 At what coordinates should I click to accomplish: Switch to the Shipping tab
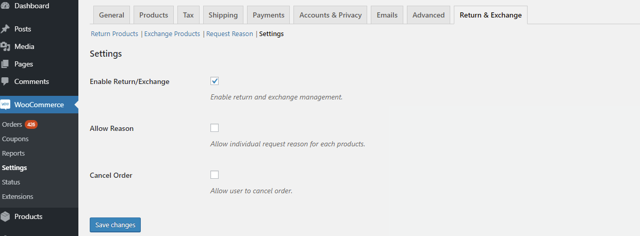pos(223,15)
